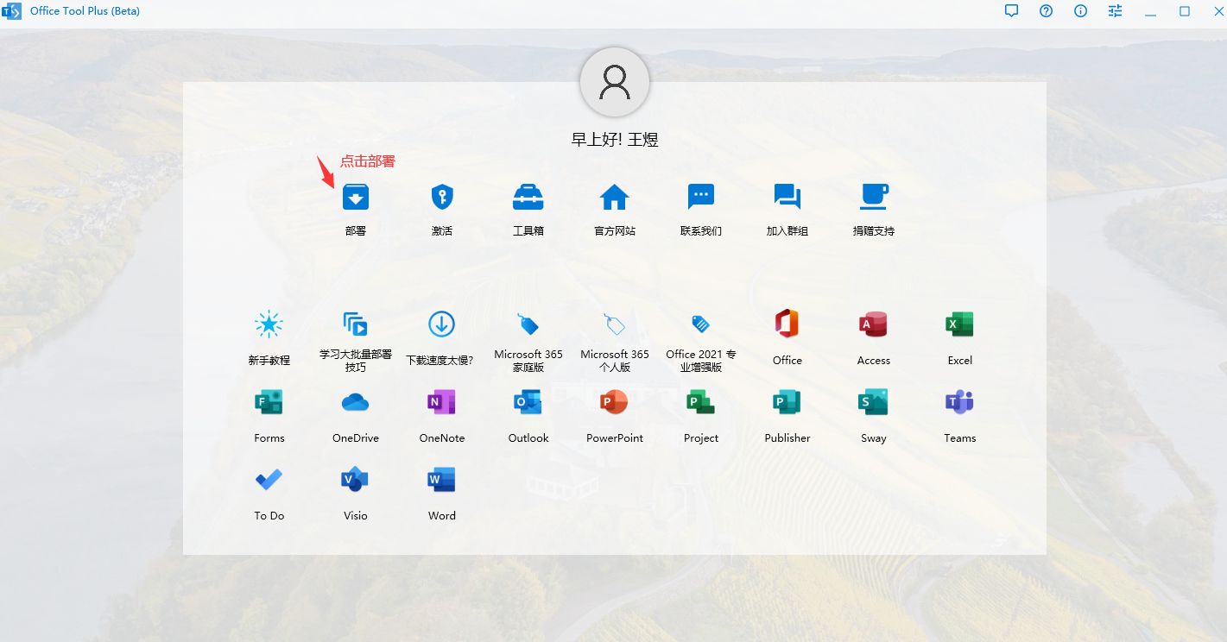Viewport: 1227px width, 642px height.
Task: Open the help question mark icon
Action: click(1047, 11)
